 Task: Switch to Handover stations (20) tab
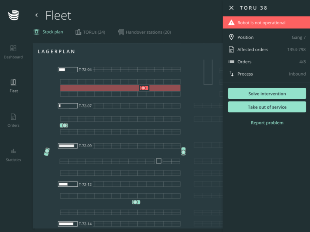click(x=145, y=32)
